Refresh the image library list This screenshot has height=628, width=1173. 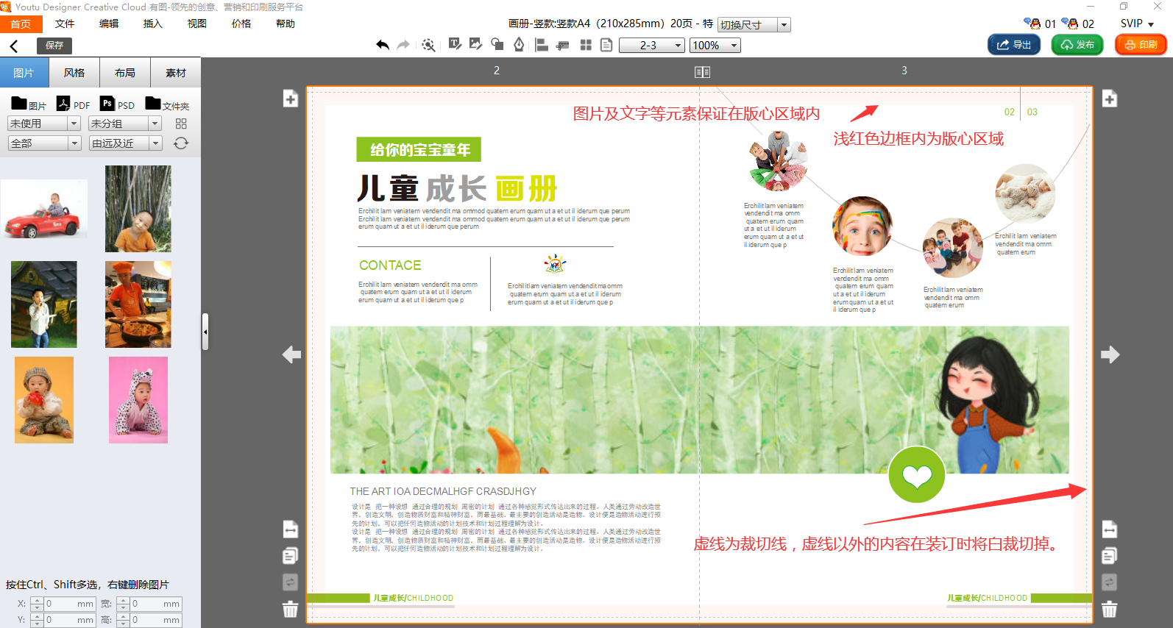181,143
